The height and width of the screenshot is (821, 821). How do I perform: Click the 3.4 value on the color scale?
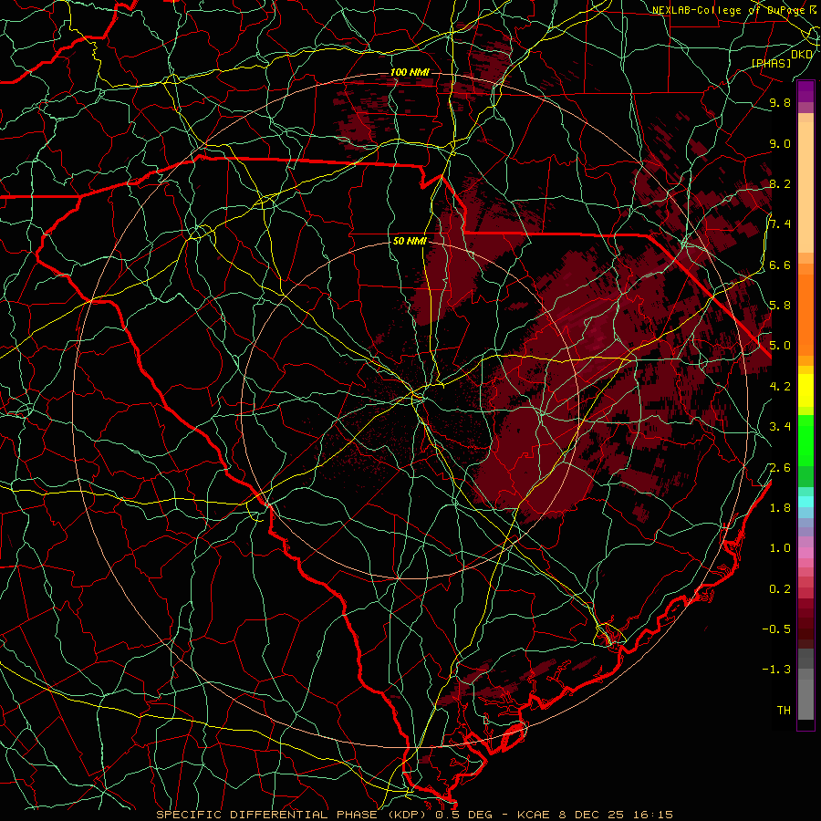tap(780, 427)
